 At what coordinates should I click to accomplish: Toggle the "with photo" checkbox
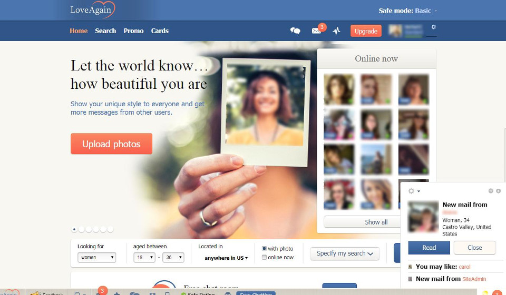265,249
